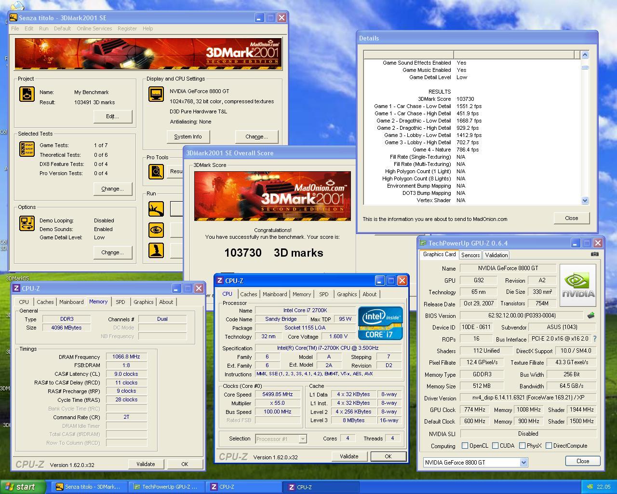
Task: Enable the DirectCompute checkbox in GPU-Z
Action: coord(549,446)
